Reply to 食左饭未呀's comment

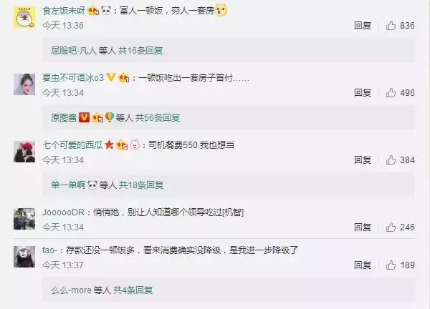[x=363, y=26]
